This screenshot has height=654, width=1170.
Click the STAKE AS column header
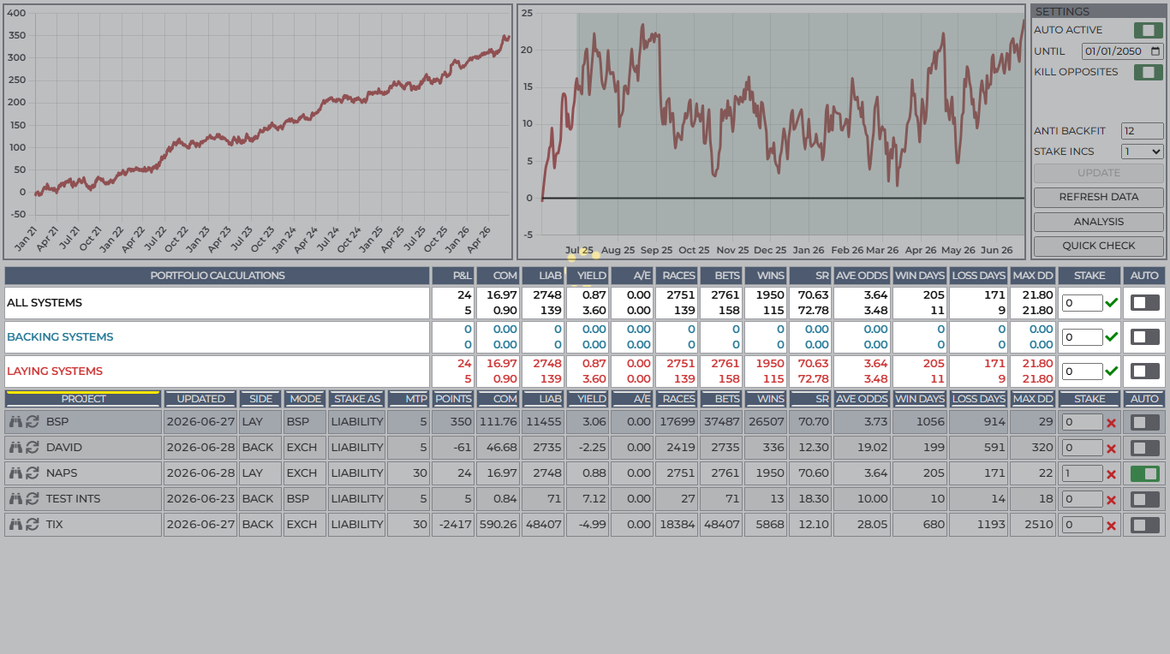(357, 399)
